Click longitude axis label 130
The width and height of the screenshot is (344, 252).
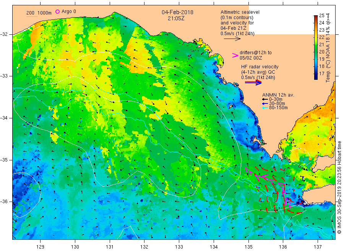[75, 247]
